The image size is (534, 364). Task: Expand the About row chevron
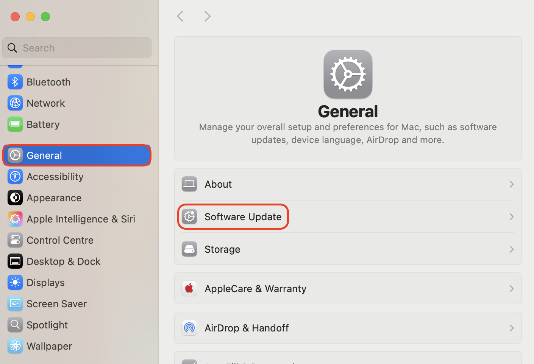(x=511, y=184)
